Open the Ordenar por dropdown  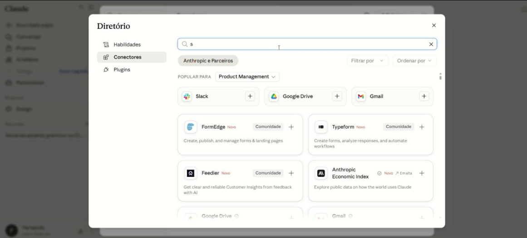(415, 61)
